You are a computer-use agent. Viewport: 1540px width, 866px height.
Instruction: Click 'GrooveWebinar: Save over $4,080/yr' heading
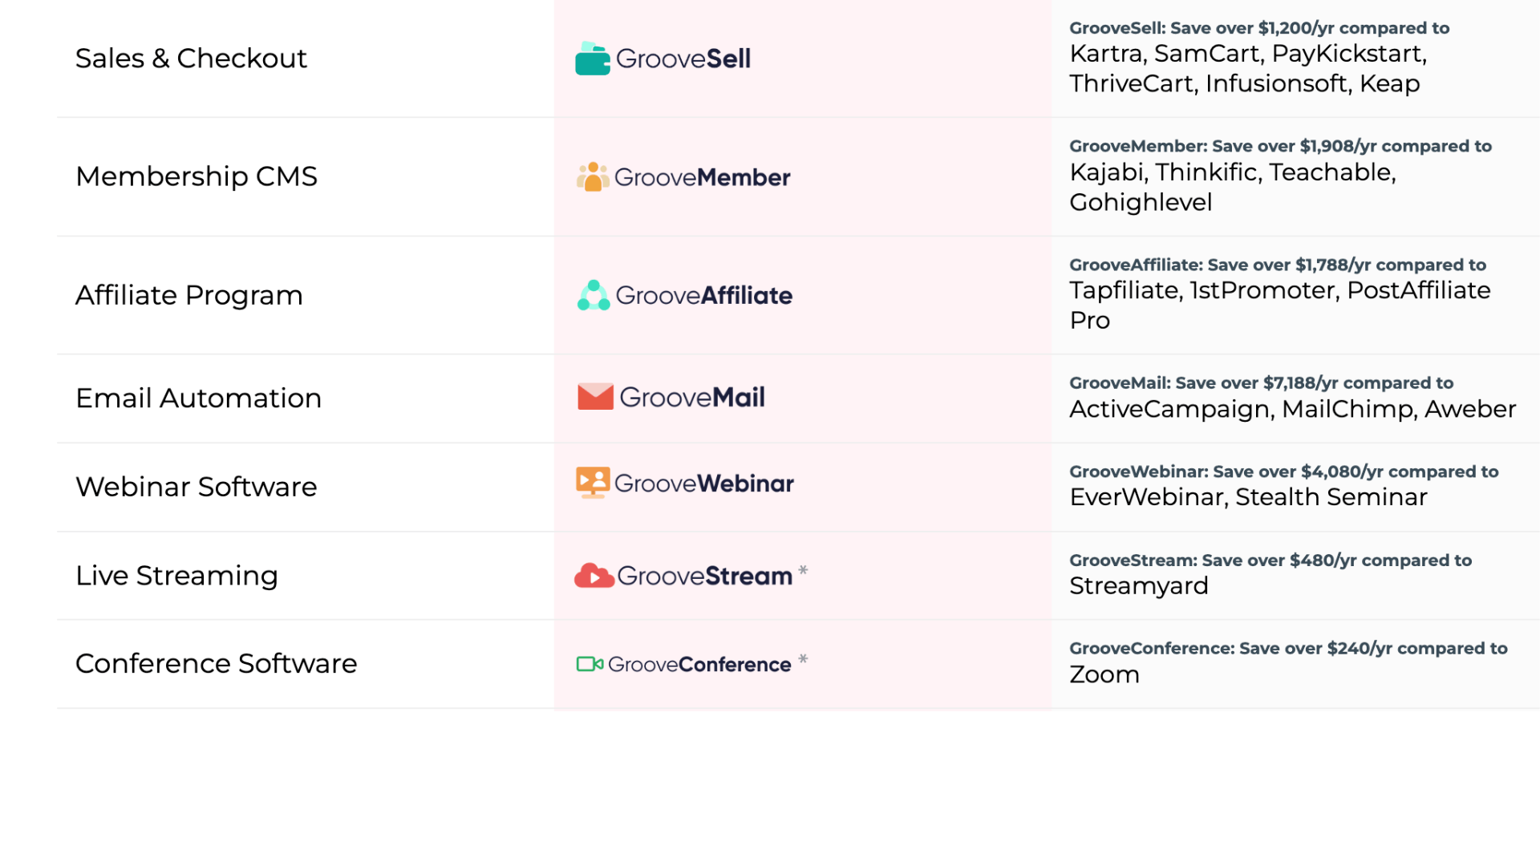[x=1283, y=471]
